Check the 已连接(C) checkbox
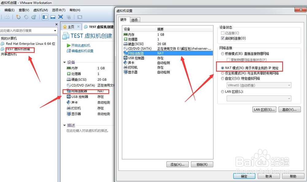The image size is (307, 182). pos(223,33)
